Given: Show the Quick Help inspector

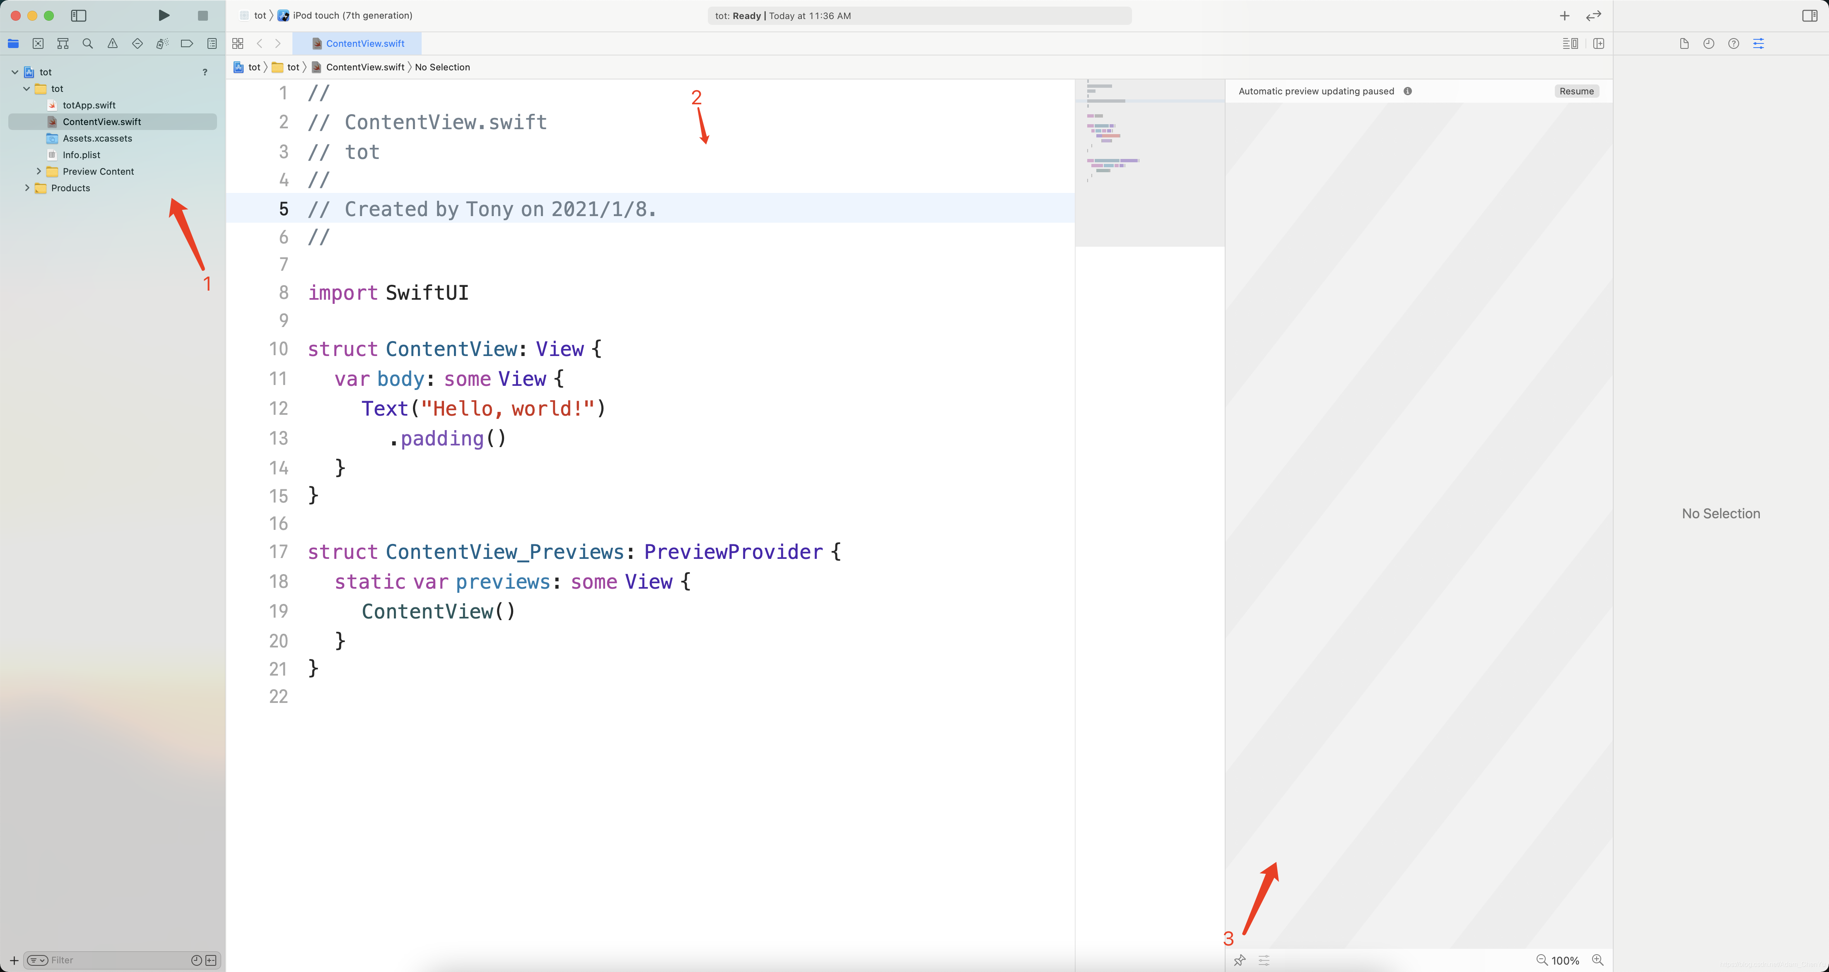Looking at the screenshot, I should pyautogui.click(x=1733, y=43).
